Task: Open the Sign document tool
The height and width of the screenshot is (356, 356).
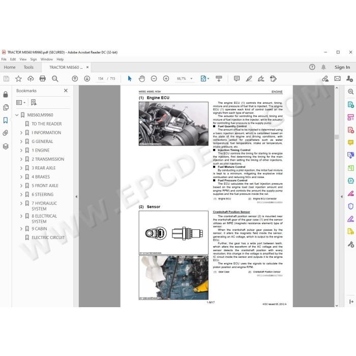Action: (x=261, y=78)
